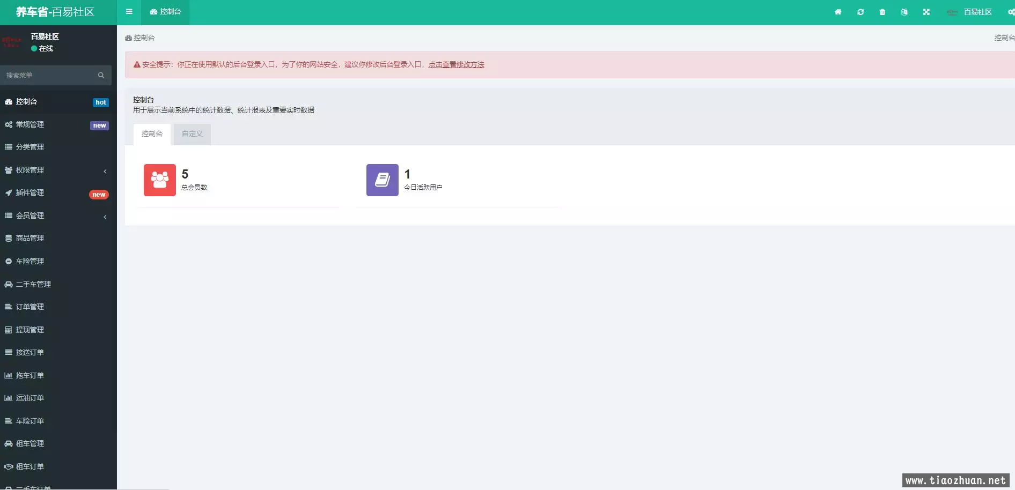Open 运油订单 in the sidebar
The image size is (1015, 490).
point(58,398)
